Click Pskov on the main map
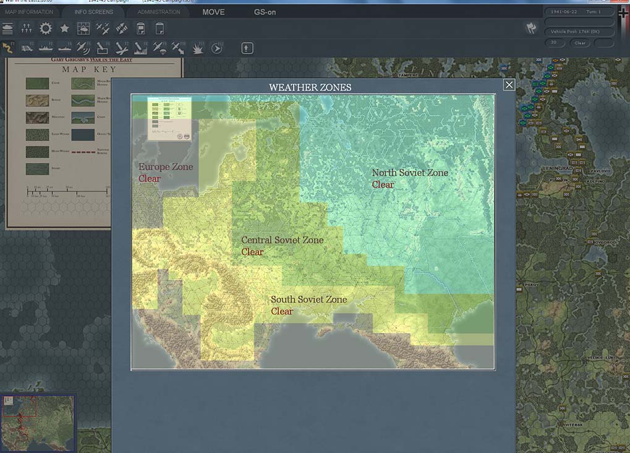This screenshot has width=630, height=453. [532, 285]
